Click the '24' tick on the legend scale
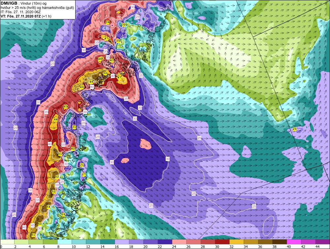The image size is (330, 249). point(174,247)
